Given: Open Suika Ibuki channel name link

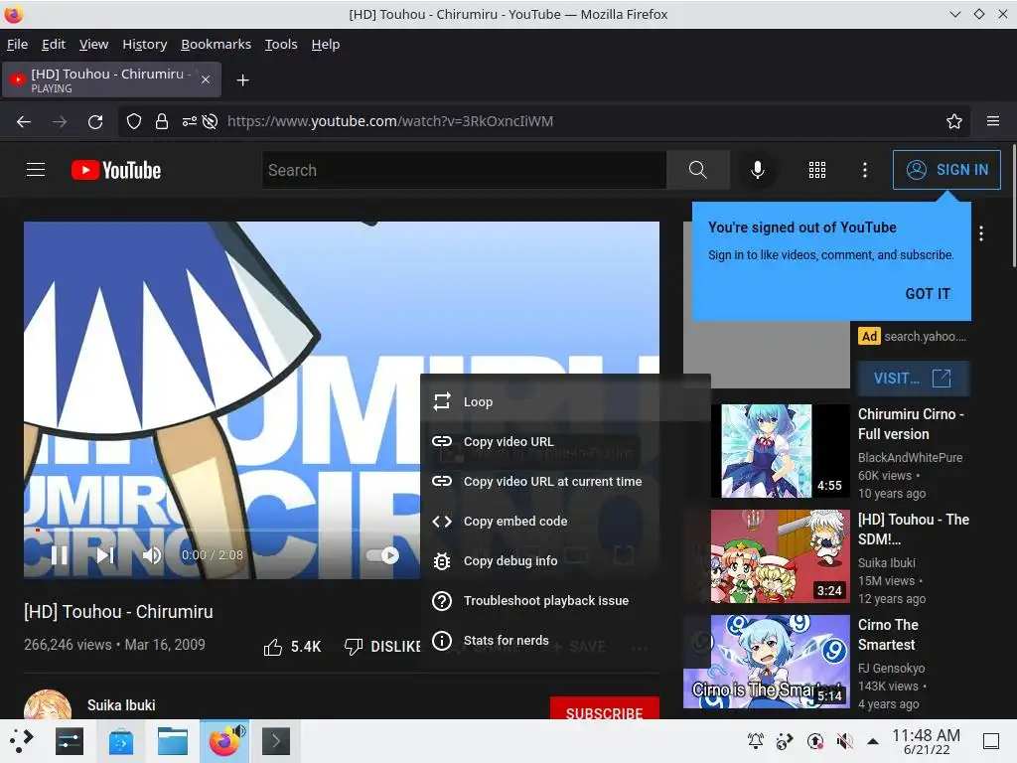Looking at the screenshot, I should click(x=121, y=705).
